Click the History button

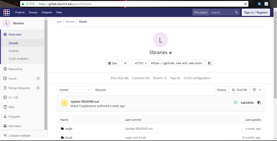coord(222,90)
